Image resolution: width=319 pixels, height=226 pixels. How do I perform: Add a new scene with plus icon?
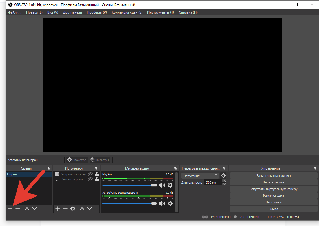pyautogui.click(x=10, y=209)
